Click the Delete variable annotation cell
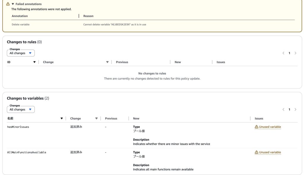 coord(20,24)
